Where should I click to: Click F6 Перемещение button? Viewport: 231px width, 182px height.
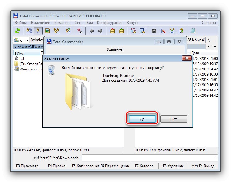(115, 166)
